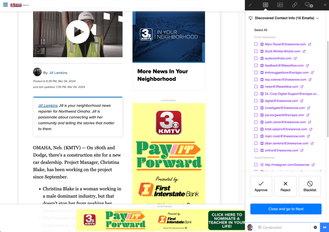Check the jillian.lamkins@3newsnow.com checkbox
Image resolution: width=329 pixels, height=232 pixels.
[256, 143]
